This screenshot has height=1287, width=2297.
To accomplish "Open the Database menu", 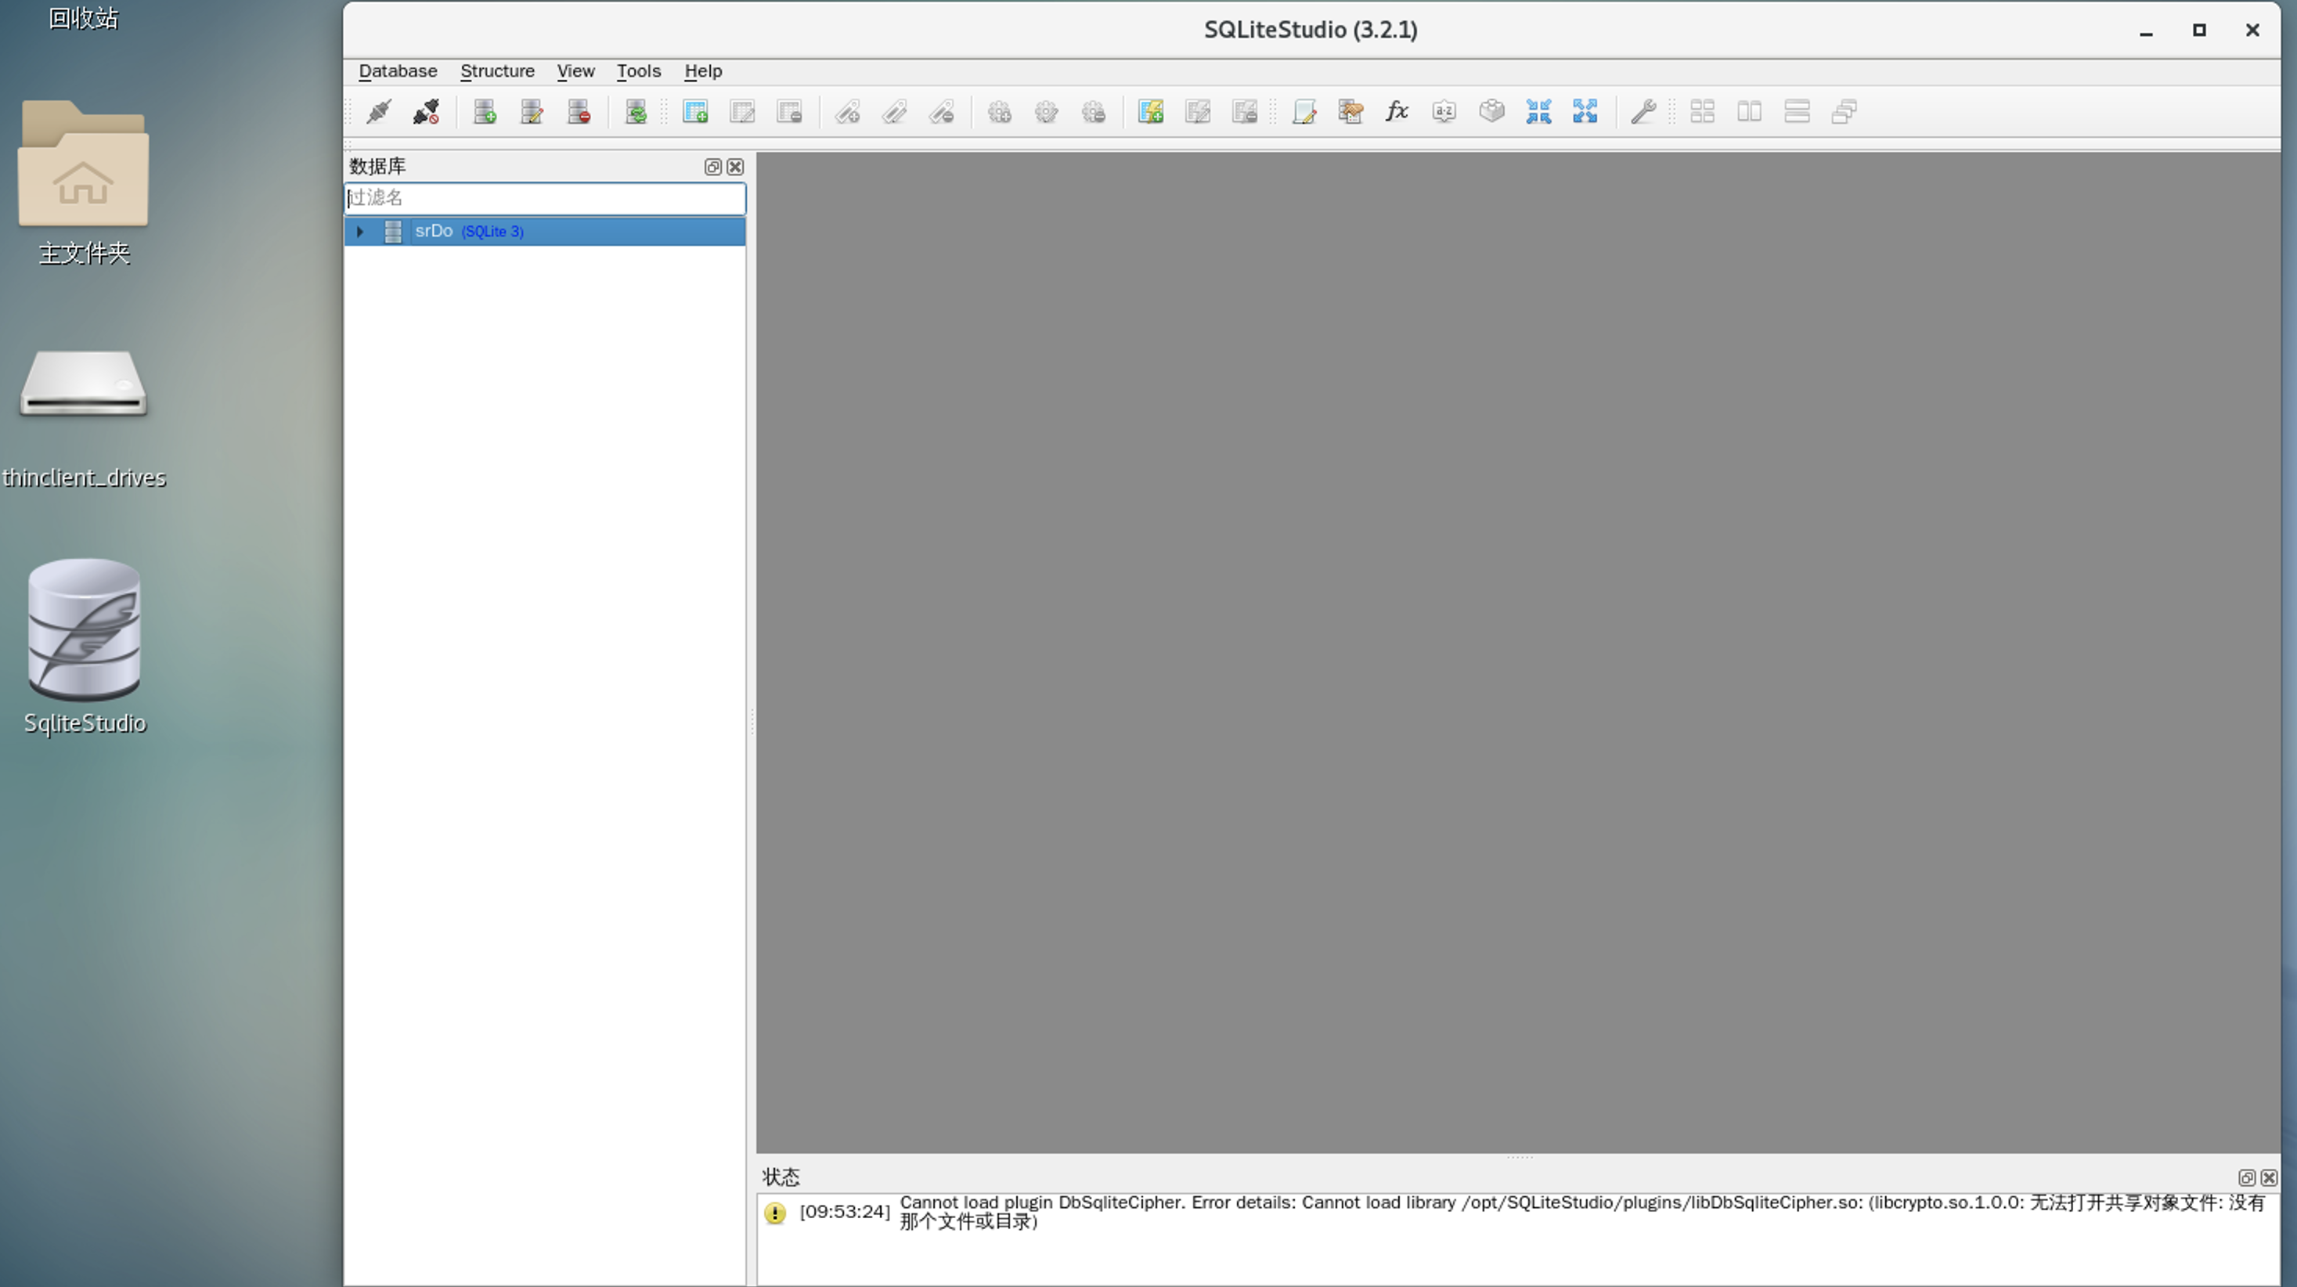I will [x=398, y=71].
